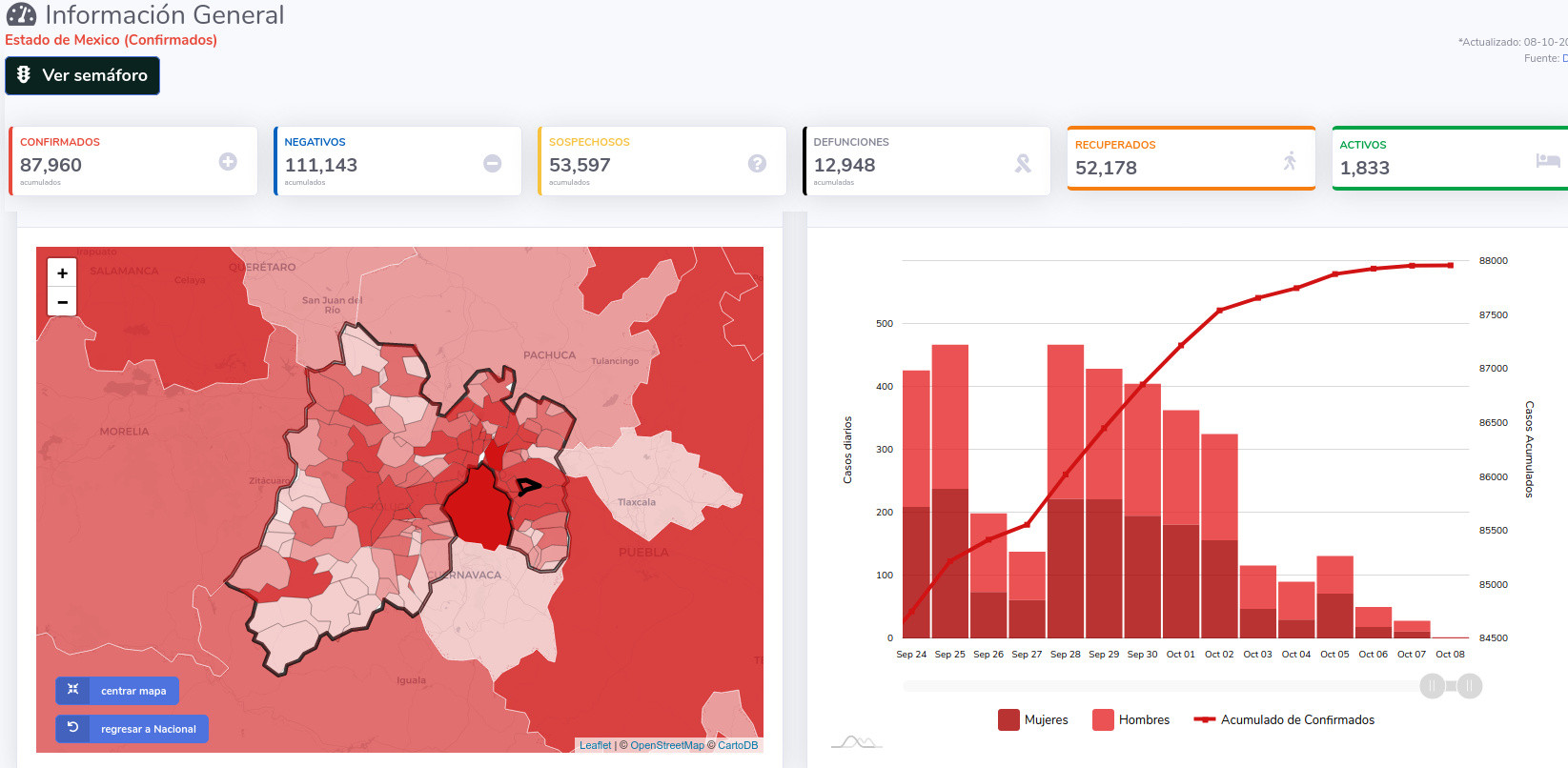Select the Activos 1,833 card
The width and height of the screenshot is (1568, 768).
coord(1450,158)
